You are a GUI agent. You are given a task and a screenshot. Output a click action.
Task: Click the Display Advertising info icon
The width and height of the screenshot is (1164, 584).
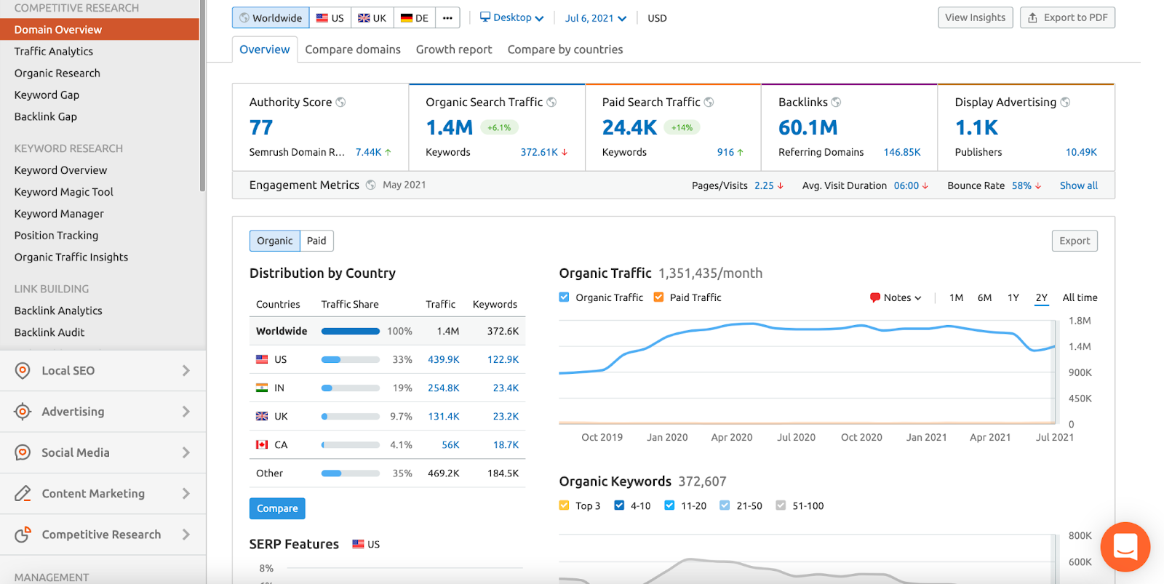pyautogui.click(x=1065, y=103)
